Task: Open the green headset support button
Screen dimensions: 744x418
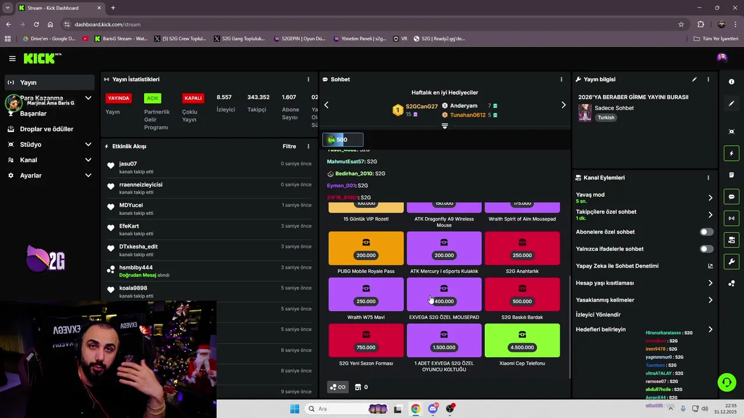Action: click(727, 382)
